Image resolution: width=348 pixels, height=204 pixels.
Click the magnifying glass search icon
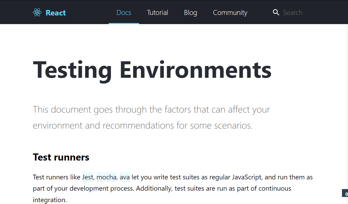coord(276,12)
